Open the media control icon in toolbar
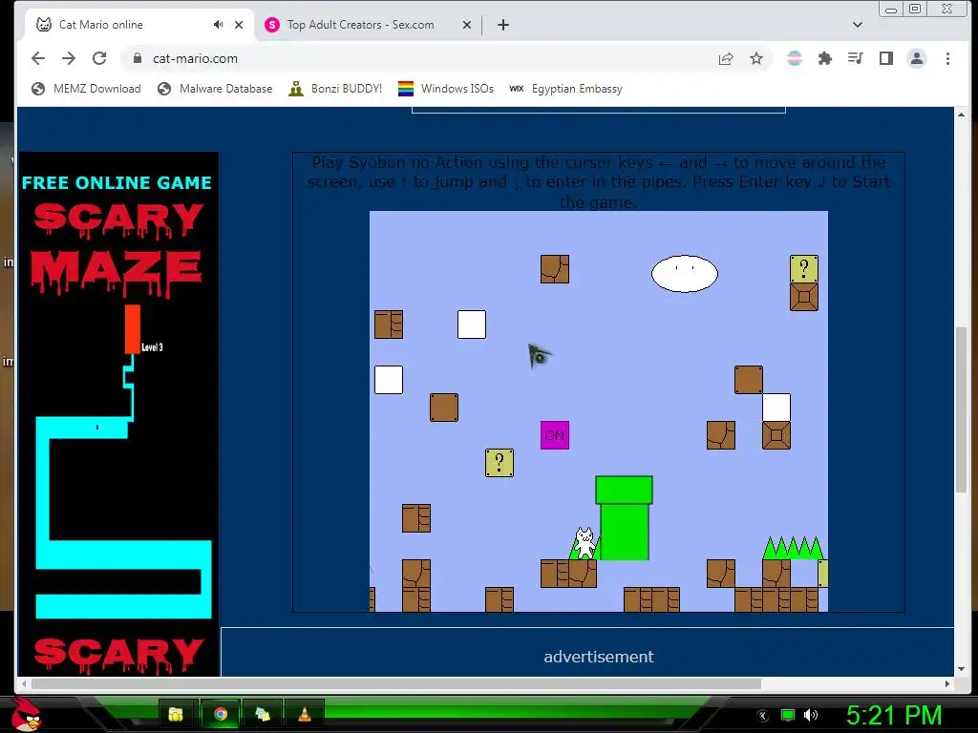This screenshot has height=733, width=978. [x=855, y=58]
